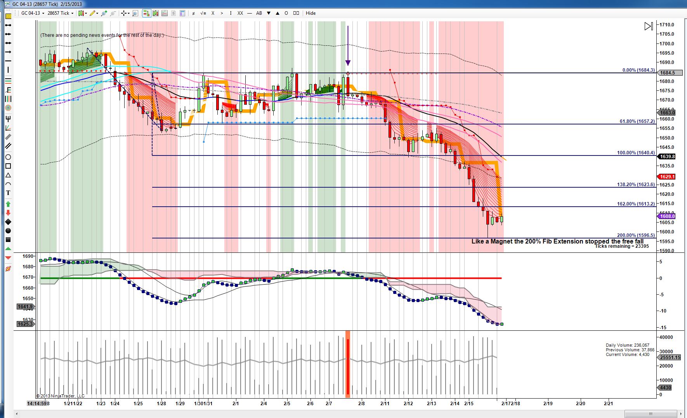Toggle the not-equal sign toolbar button

click(193, 13)
